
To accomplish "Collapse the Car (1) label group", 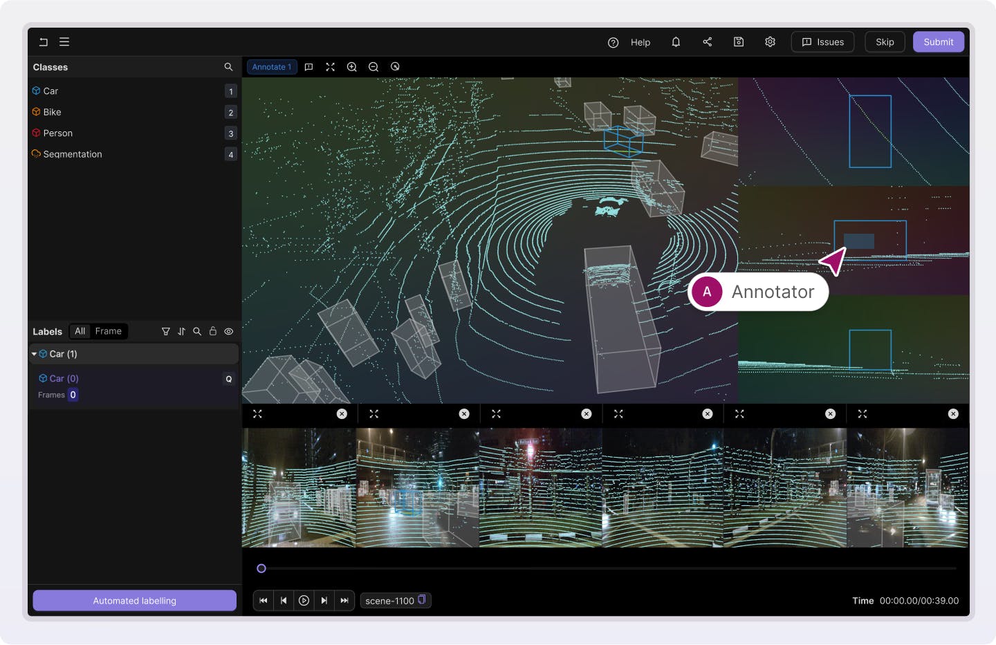I will click(35, 354).
